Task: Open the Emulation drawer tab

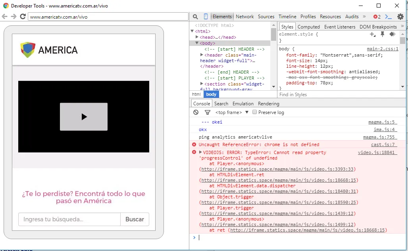Action: tap(243, 104)
